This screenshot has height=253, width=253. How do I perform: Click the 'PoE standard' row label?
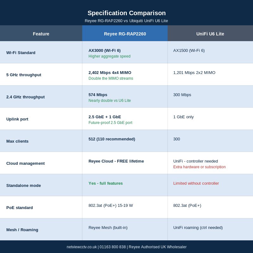coord(20,208)
